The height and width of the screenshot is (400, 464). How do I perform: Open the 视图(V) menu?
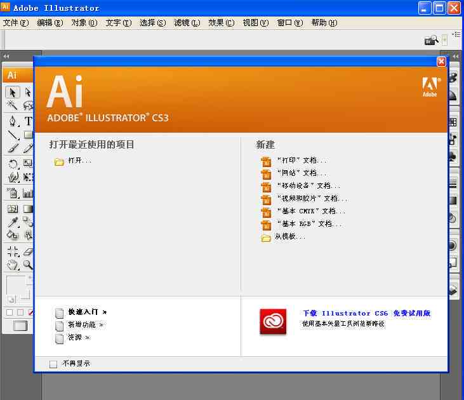[x=256, y=23]
